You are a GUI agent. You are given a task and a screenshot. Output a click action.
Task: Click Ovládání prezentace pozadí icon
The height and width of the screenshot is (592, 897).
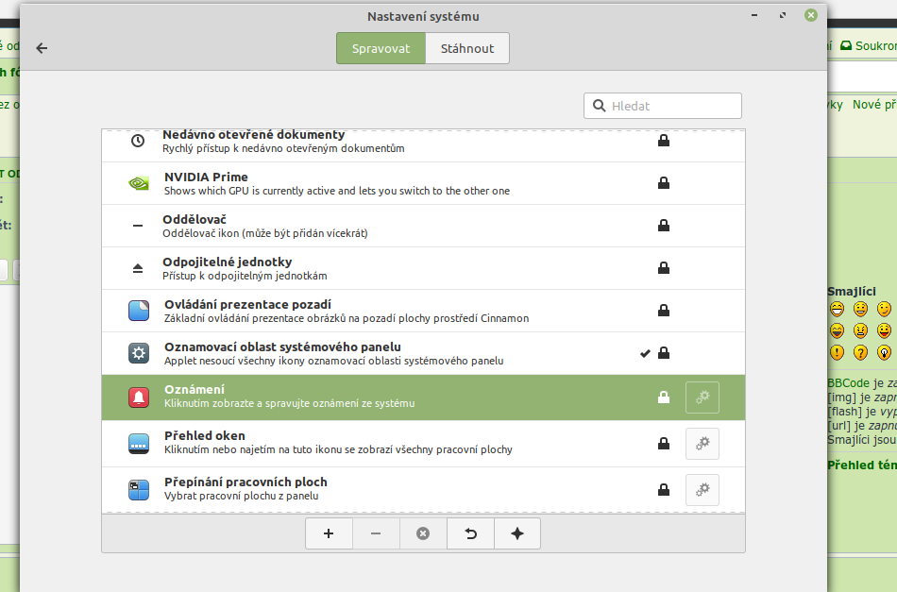(139, 311)
